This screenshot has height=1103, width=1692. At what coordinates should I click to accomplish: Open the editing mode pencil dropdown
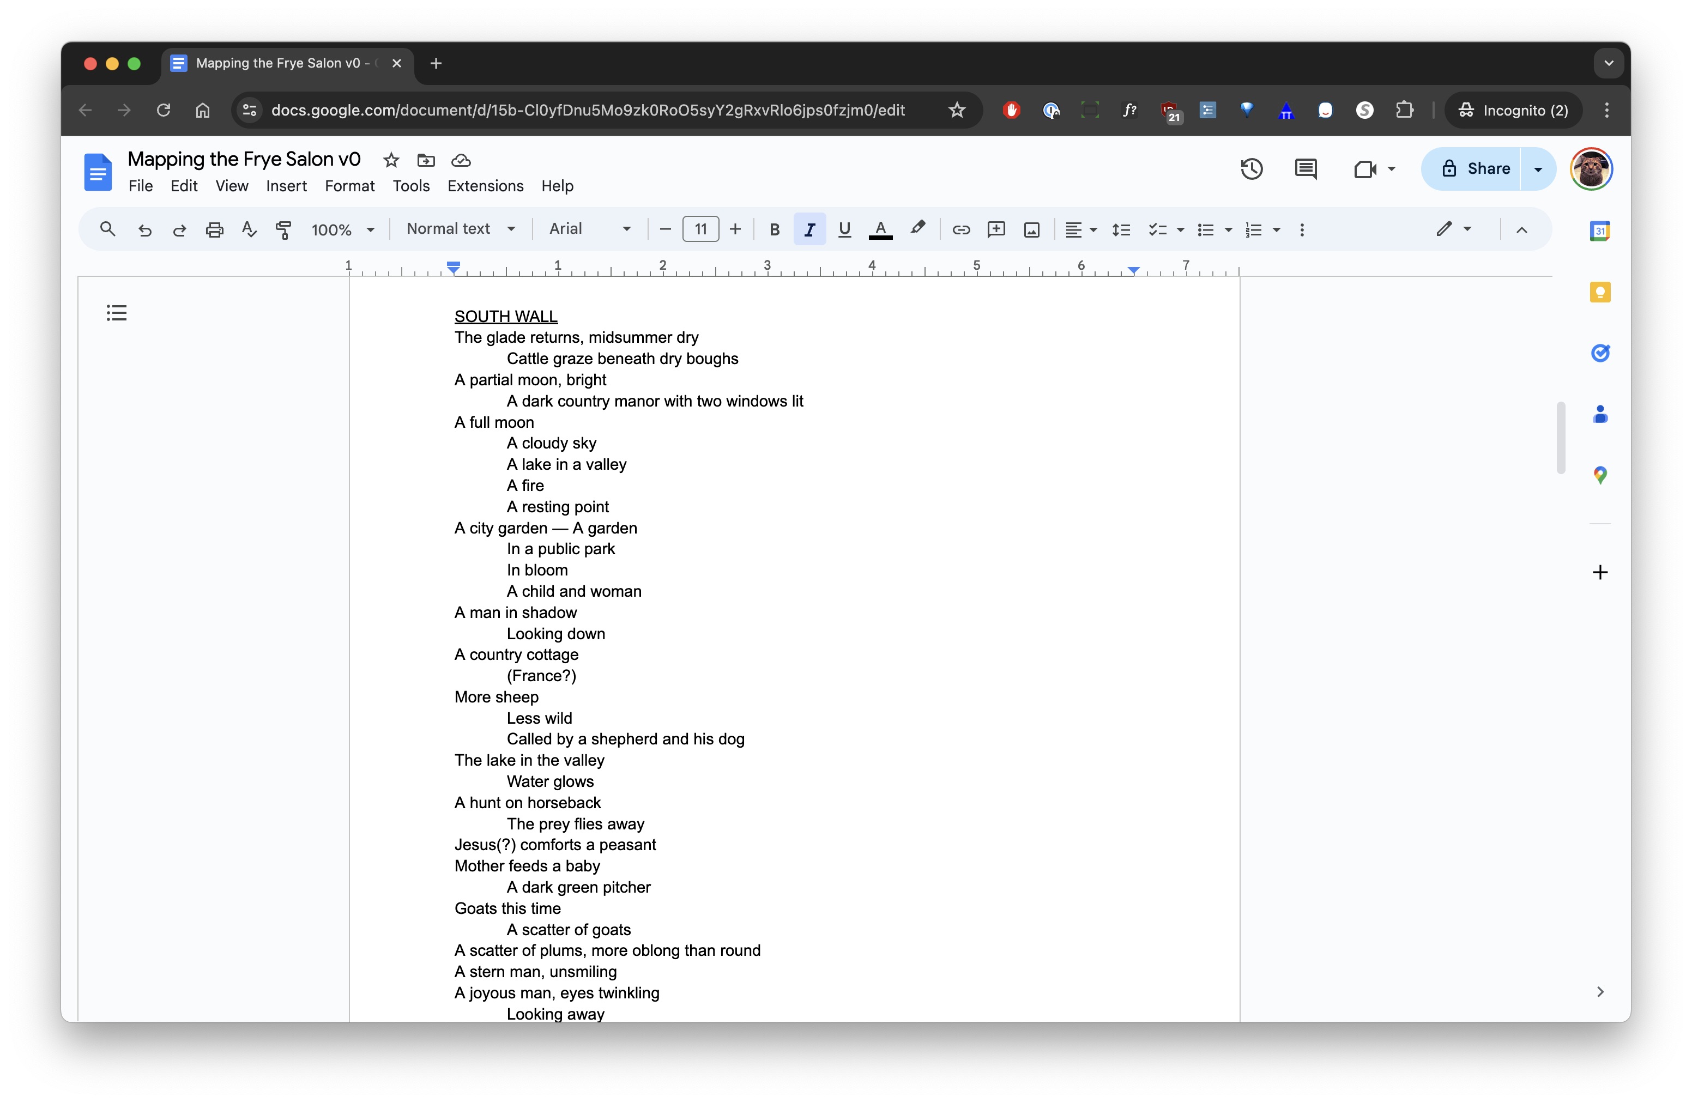[x=1453, y=229]
